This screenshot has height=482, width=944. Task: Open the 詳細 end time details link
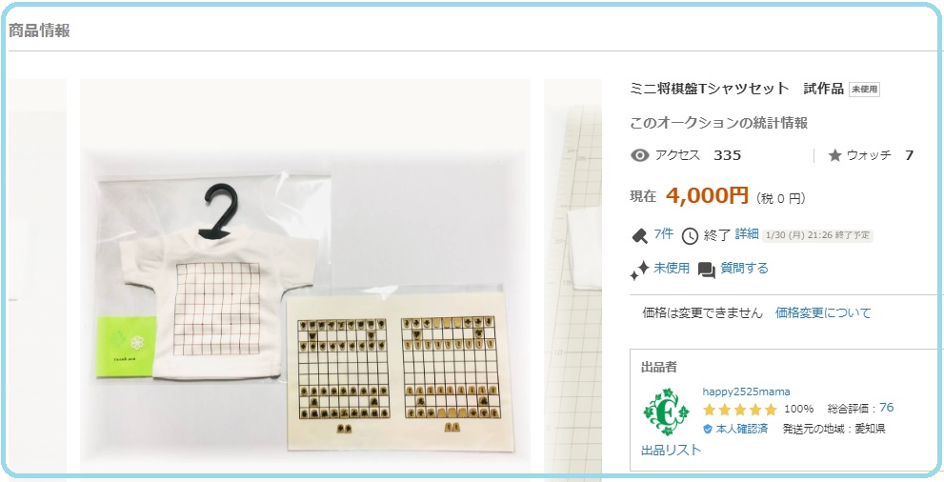tap(747, 234)
